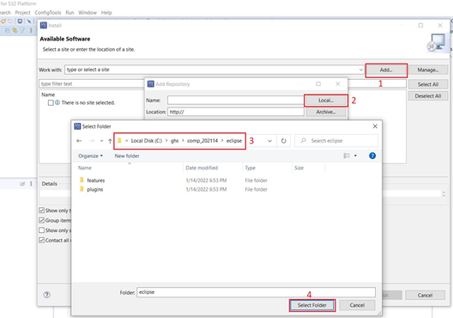
Task: Click the view layout icon
Action: 347,156
